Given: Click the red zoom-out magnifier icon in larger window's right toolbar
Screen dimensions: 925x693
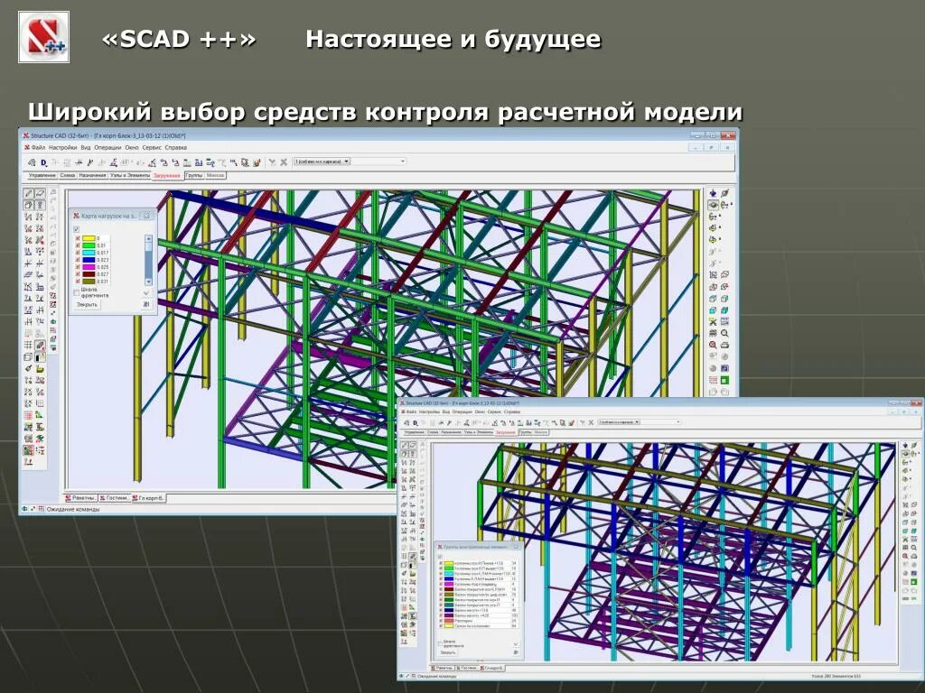Looking at the screenshot, I should point(714,345).
